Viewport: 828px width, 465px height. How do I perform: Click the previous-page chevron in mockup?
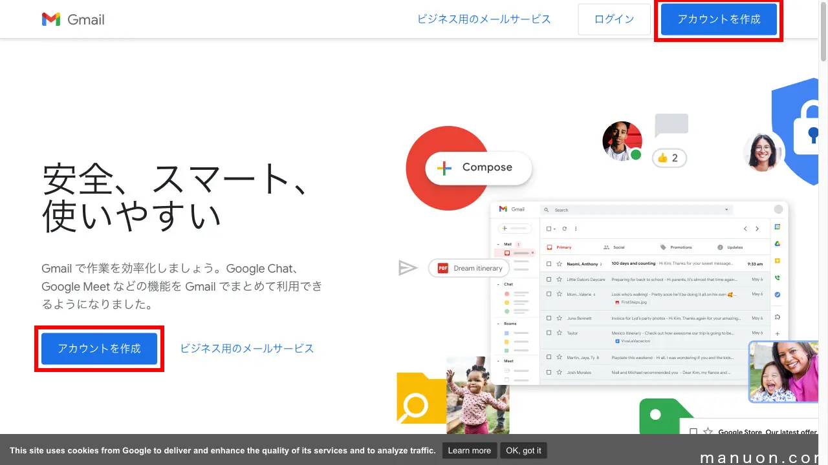(x=745, y=229)
